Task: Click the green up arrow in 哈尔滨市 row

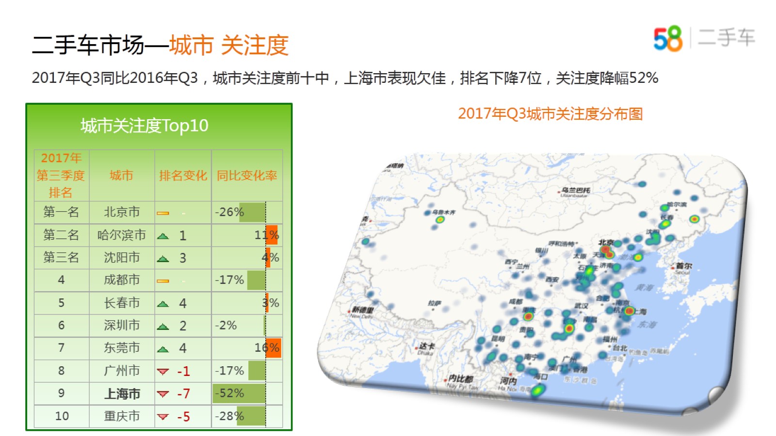Action: tap(163, 236)
